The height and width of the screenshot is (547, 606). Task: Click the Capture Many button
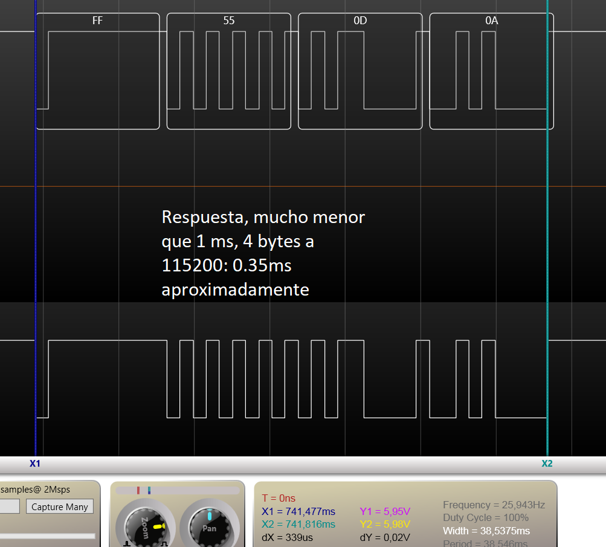click(60, 507)
